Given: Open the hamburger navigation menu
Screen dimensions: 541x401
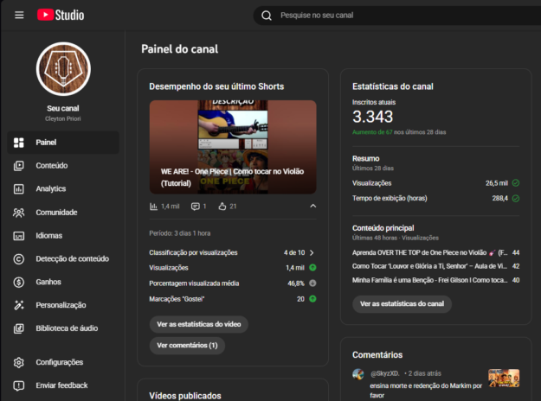Looking at the screenshot, I should (x=19, y=16).
